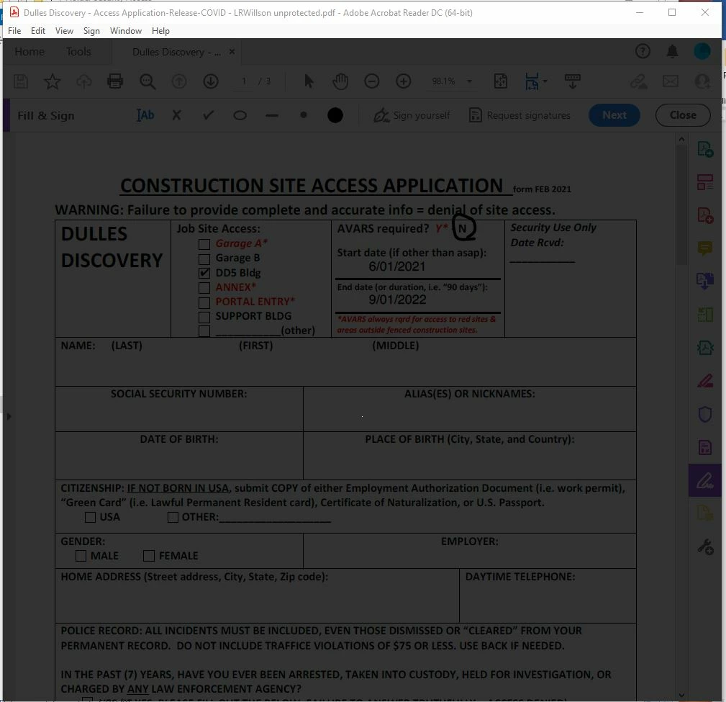The image size is (726, 702).
Task: Go to next page arrow
Action: click(211, 81)
